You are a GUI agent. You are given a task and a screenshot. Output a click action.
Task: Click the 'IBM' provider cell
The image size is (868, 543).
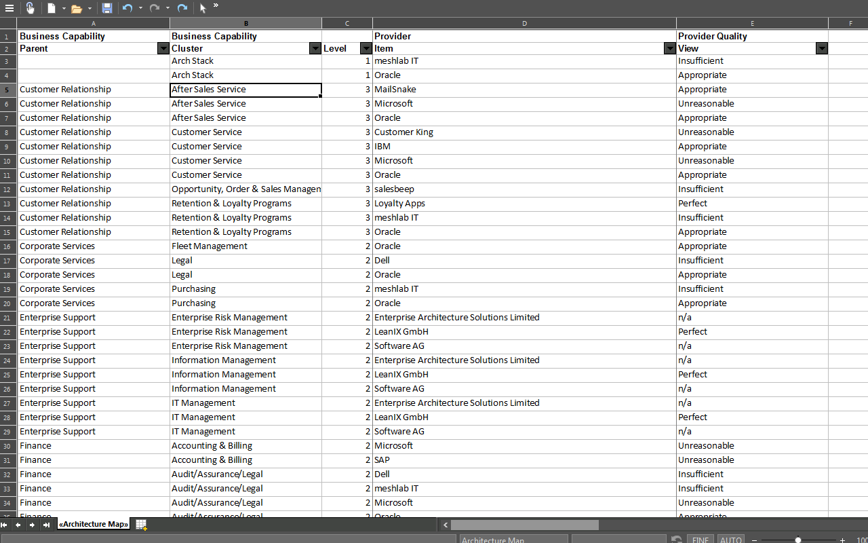(x=524, y=147)
